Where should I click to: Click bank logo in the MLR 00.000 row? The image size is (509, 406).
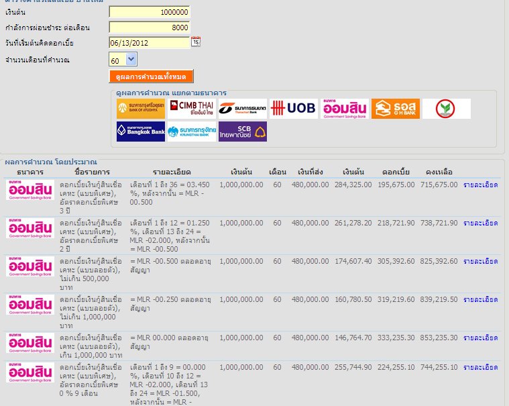click(30, 343)
